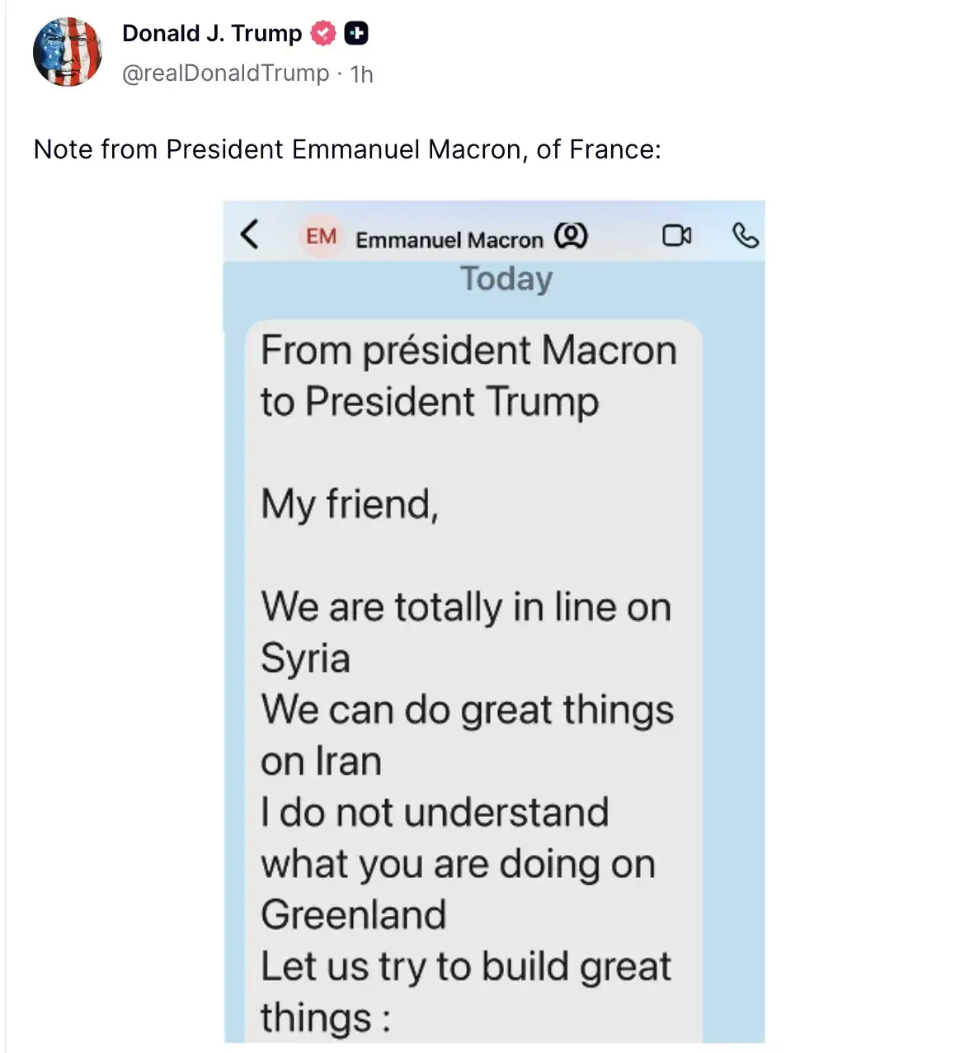Select the Emmanuel Macron name in the header
This screenshot has height=1053, width=960.
(449, 238)
